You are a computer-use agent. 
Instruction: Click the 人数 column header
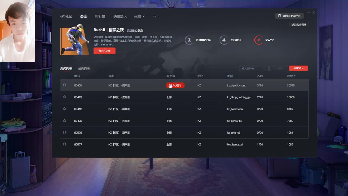tap(260, 76)
